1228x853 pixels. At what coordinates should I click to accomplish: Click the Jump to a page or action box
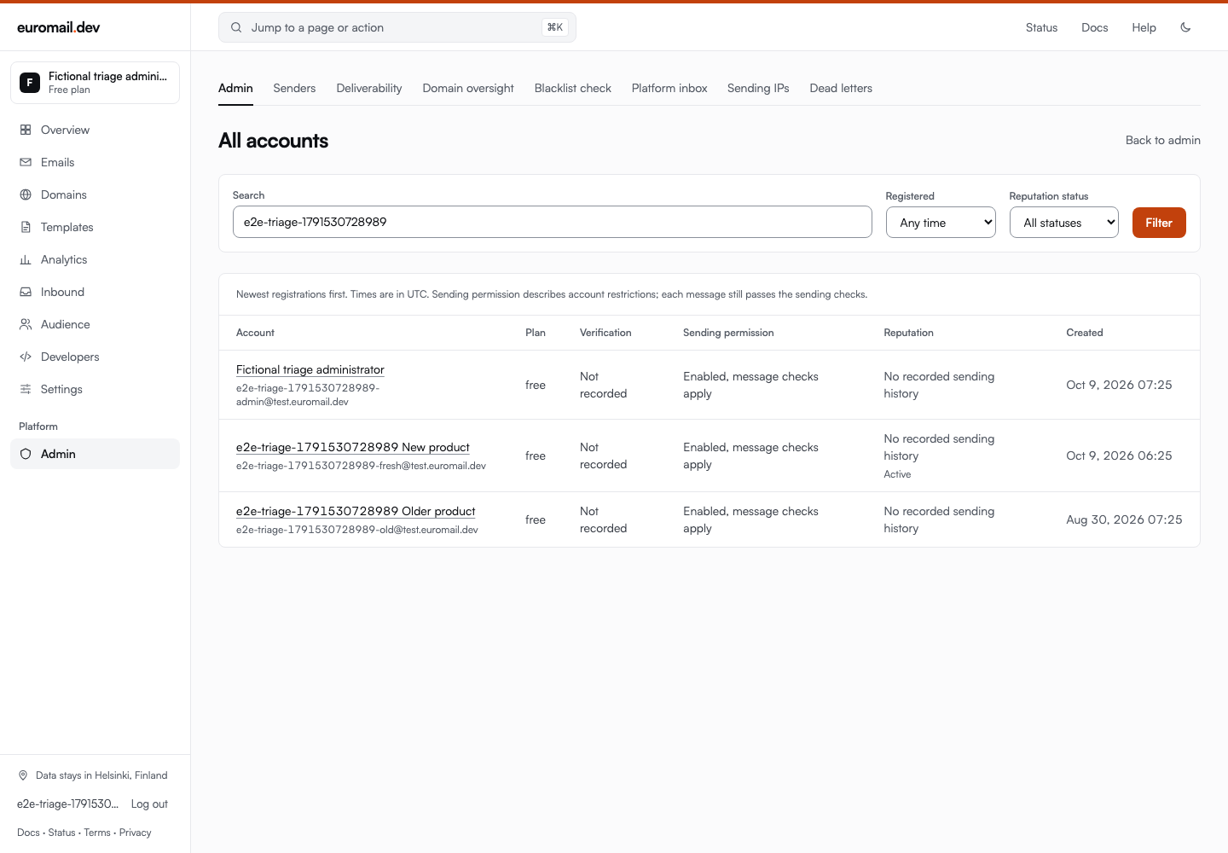point(397,27)
